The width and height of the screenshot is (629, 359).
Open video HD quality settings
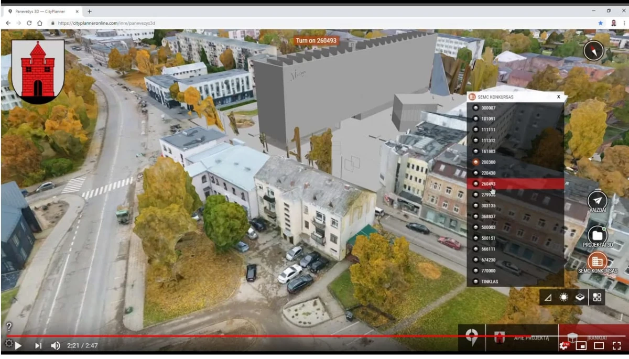coord(565,345)
